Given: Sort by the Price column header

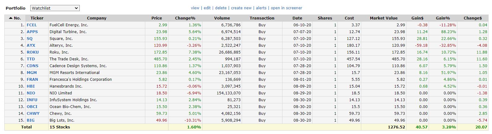Looking at the screenshot, I should coord(156,18).
